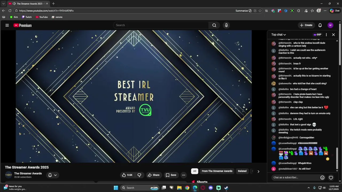Screen dimensions: 342x192
Task: Open the chat emoji picker
Action: point(322,178)
